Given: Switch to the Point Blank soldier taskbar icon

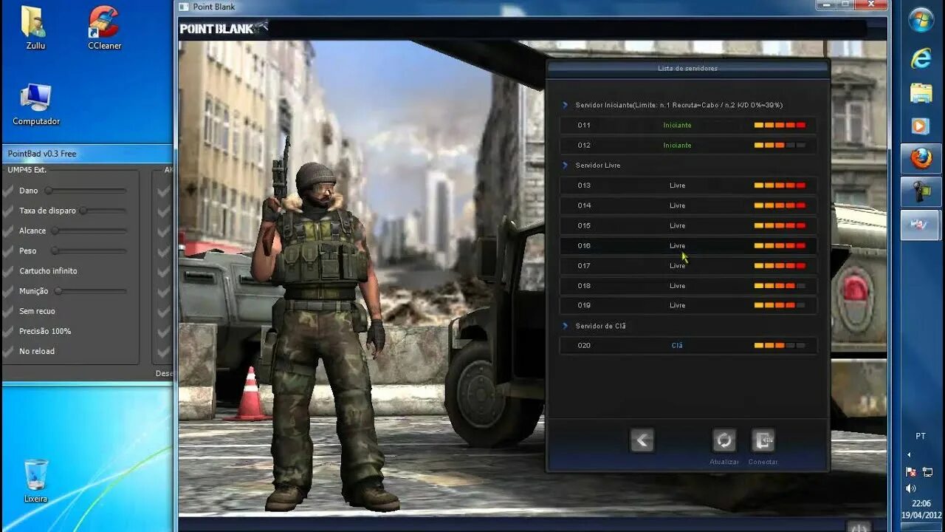Looking at the screenshot, I should (921, 191).
